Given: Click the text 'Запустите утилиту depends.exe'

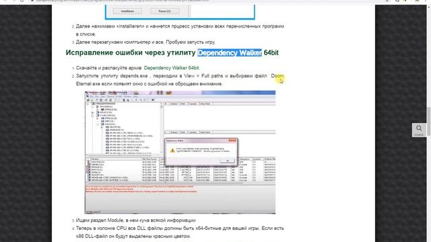Looking at the screenshot, I should (112, 76).
